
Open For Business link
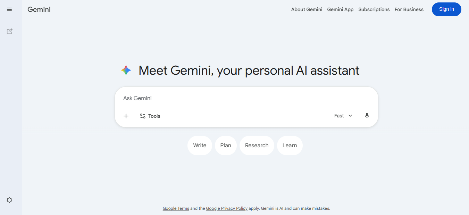[409, 9]
